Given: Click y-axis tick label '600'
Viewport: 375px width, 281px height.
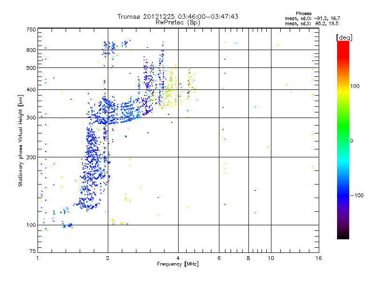Looking at the screenshot, I should [31, 50].
